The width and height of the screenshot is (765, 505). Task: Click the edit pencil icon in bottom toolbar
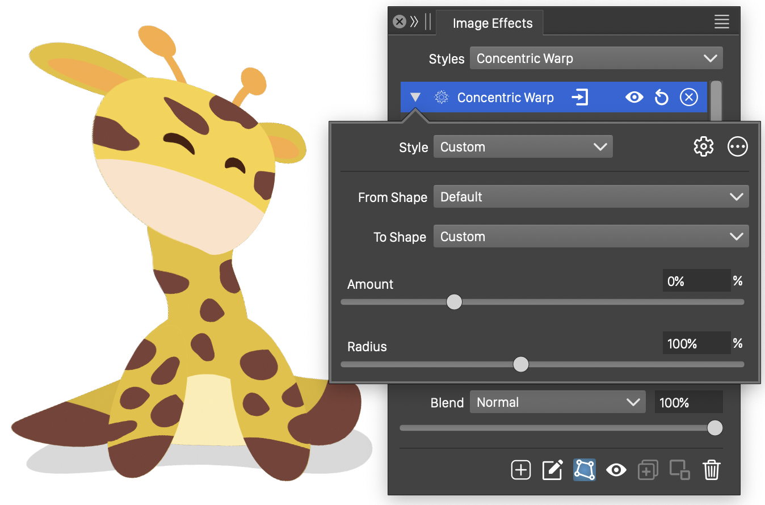pyautogui.click(x=552, y=470)
